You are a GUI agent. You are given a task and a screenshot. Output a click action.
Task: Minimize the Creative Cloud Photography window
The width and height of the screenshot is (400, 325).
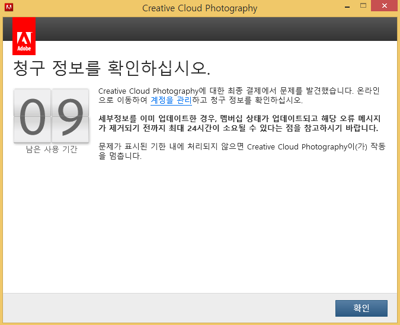click(x=347, y=6)
